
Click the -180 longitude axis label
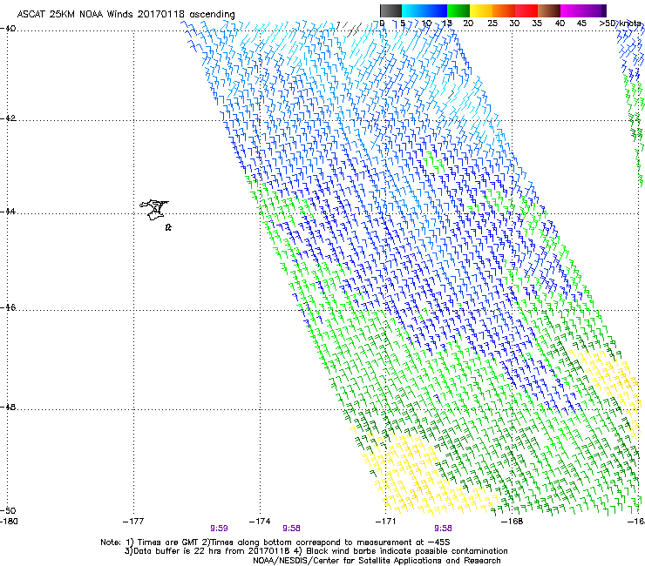tap(9, 522)
